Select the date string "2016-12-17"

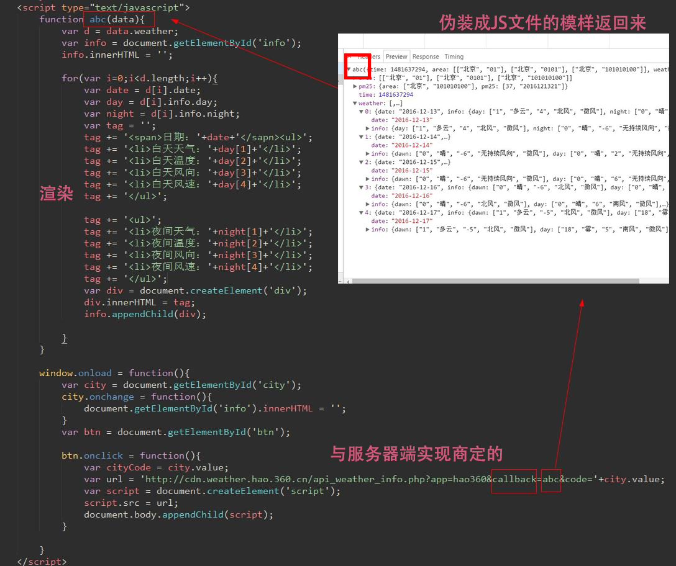tap(412, 221)
